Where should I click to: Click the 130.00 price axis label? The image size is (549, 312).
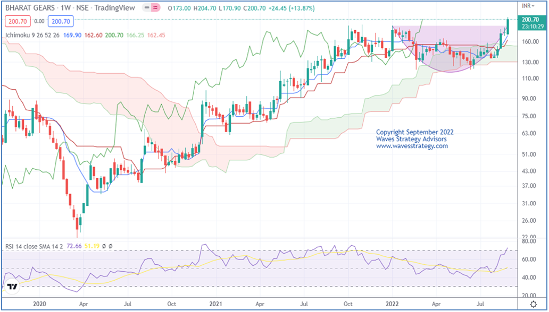(530, 62)
